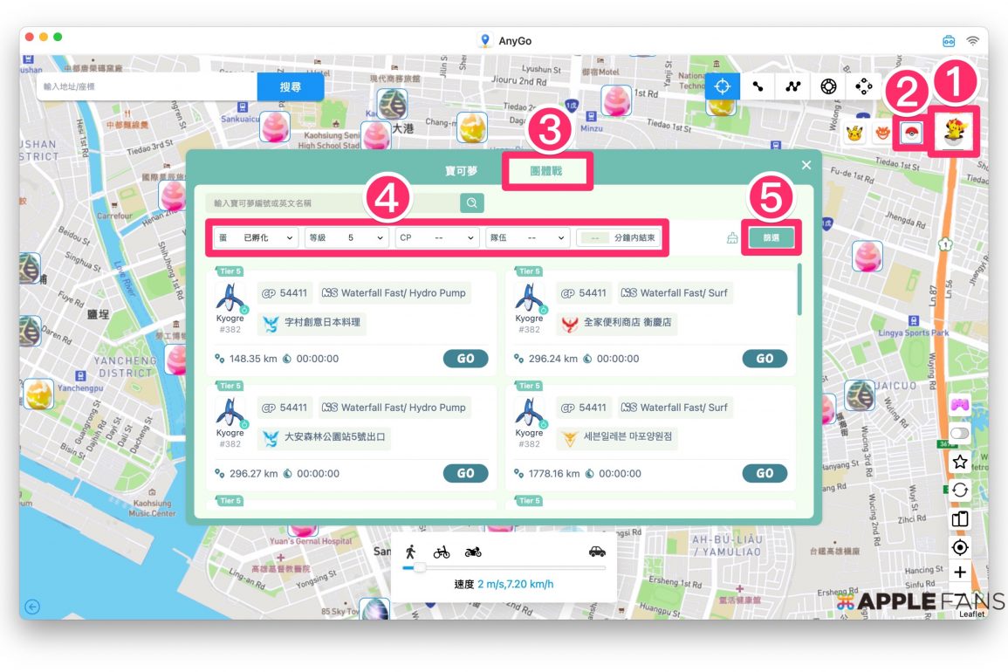Click the 搜尋 search button
1008x672 pixels.
tap(291, 87)
